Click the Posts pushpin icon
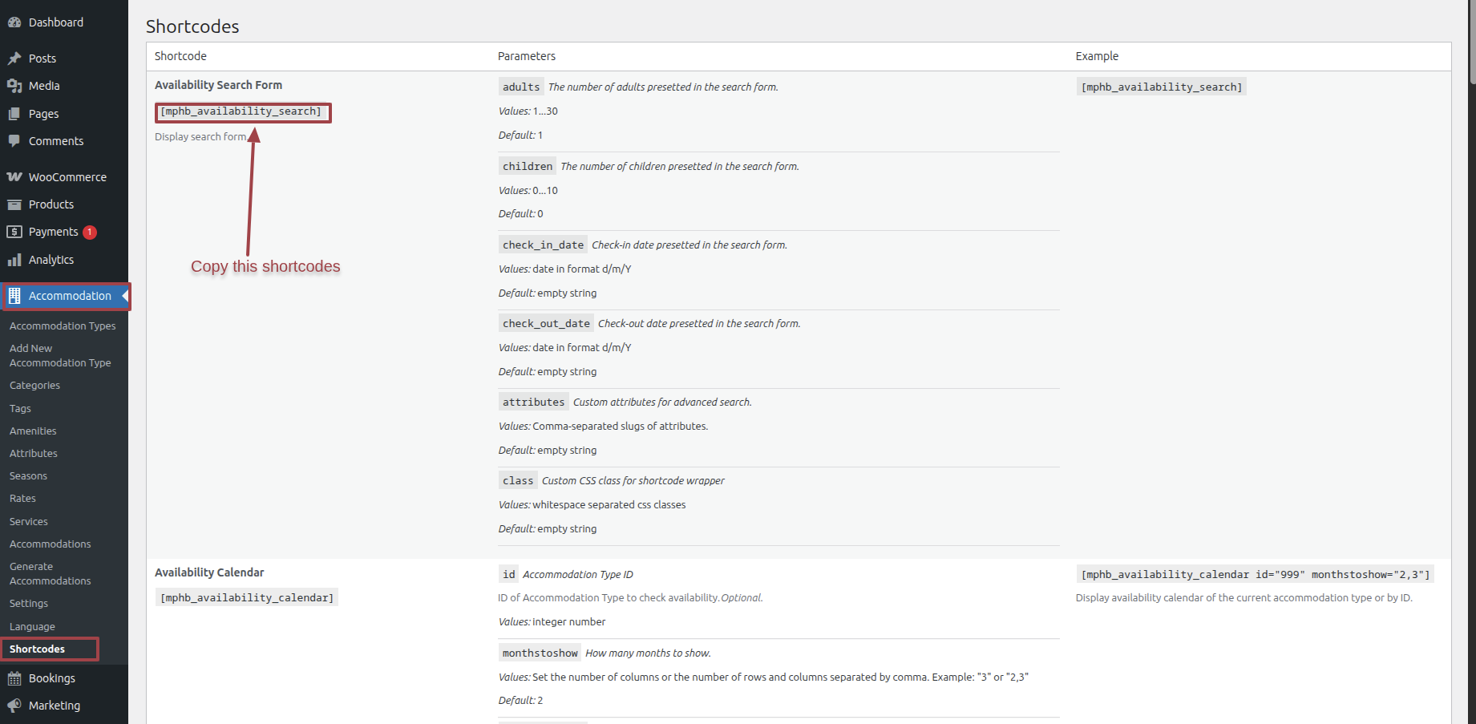The image size is (1476, 724). click(x=14, y=59)
